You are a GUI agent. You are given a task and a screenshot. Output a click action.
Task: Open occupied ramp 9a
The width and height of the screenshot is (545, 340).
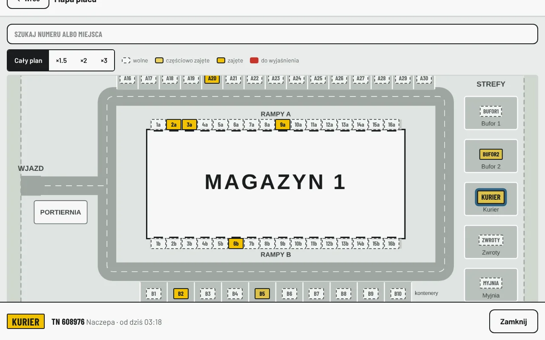(283, 125)
